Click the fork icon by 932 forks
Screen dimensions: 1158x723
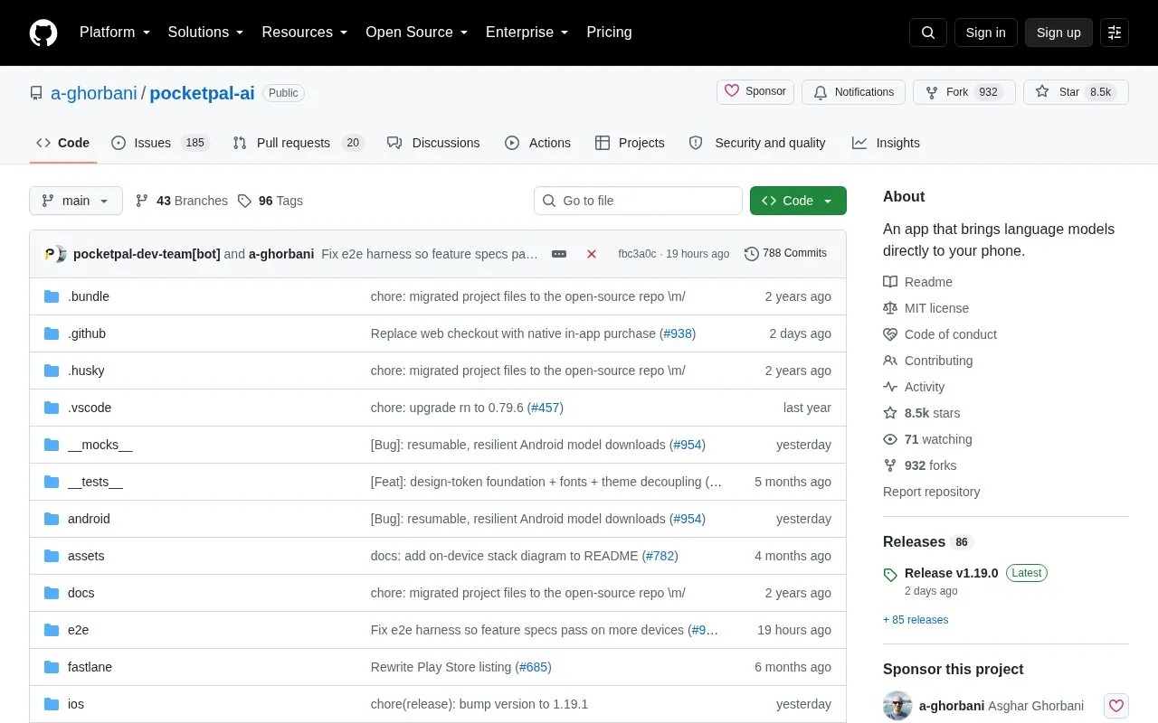[x=890, y=465]
